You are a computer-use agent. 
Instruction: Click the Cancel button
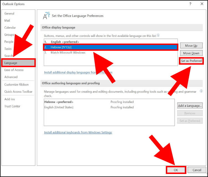[197, 170]
